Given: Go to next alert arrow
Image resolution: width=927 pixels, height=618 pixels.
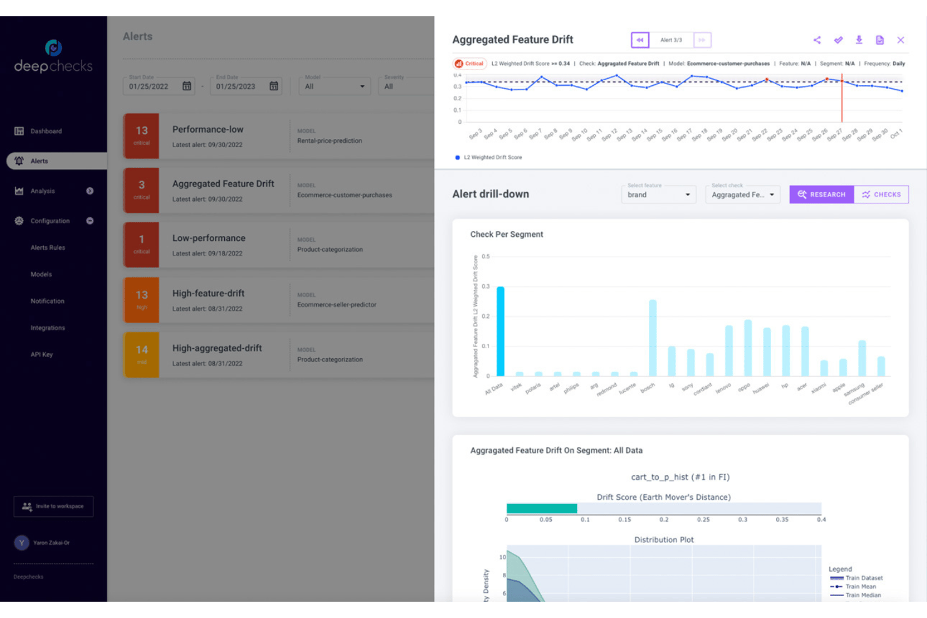Looking at the screenshot, I should [702, 40].
